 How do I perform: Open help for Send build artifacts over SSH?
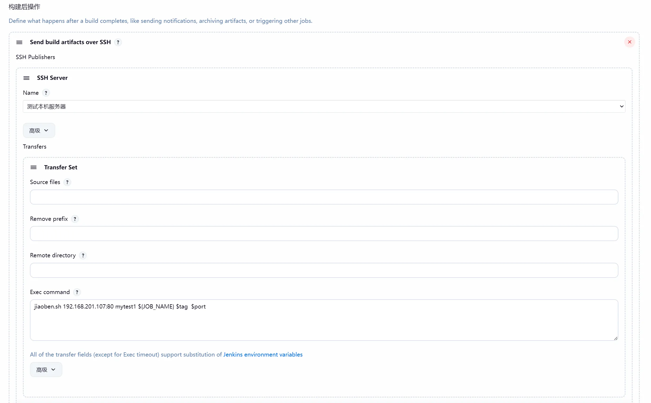(x=118, y=42)
